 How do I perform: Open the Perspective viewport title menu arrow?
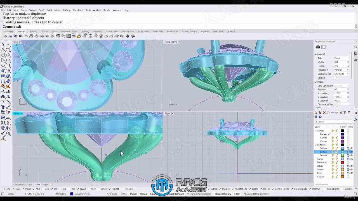click(179, 42)
